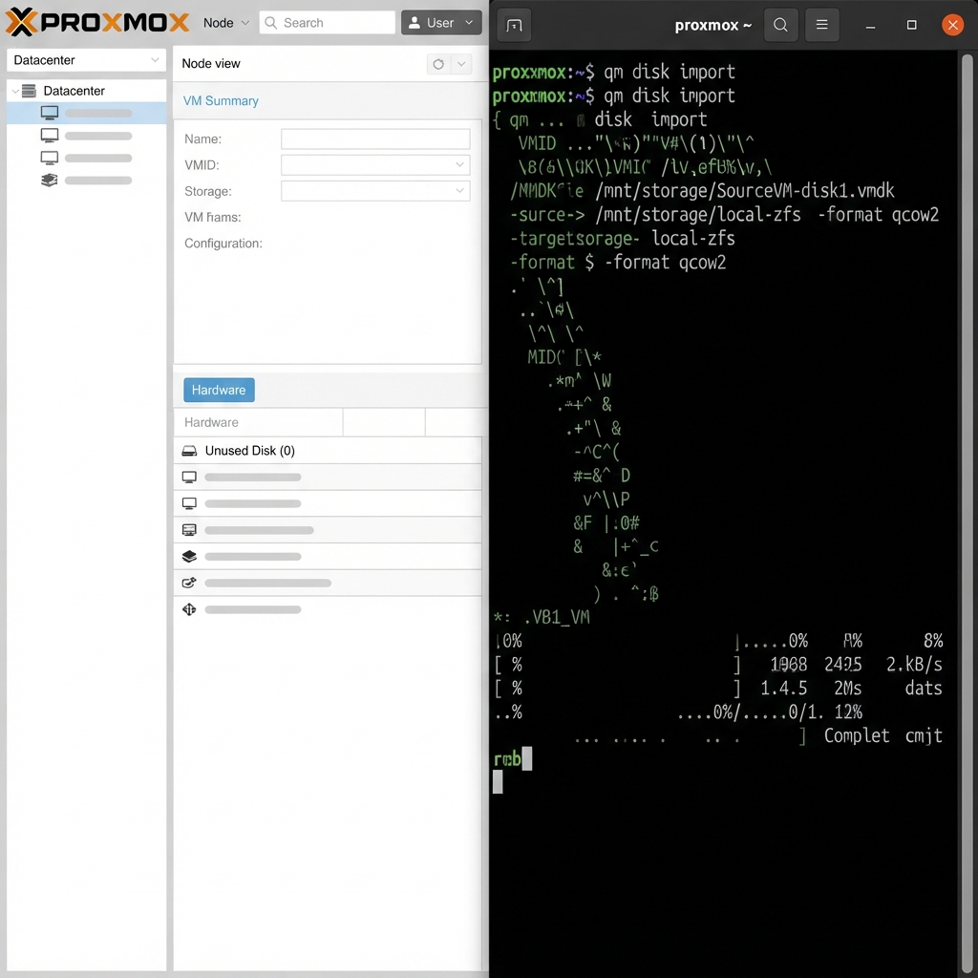Viewport: 978px width, 978px height.
Task: Open the VM Summary tab
Action: [221, 101]
